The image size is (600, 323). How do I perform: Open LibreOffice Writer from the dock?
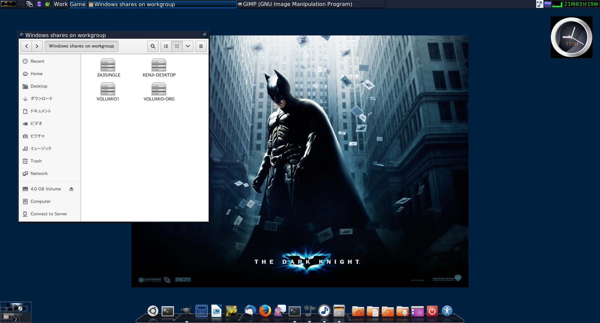(216, 311)
